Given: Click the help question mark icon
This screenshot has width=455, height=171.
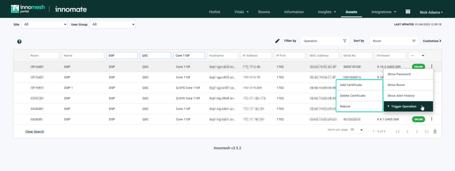Looking at the screenshot, I should [20, 42].
